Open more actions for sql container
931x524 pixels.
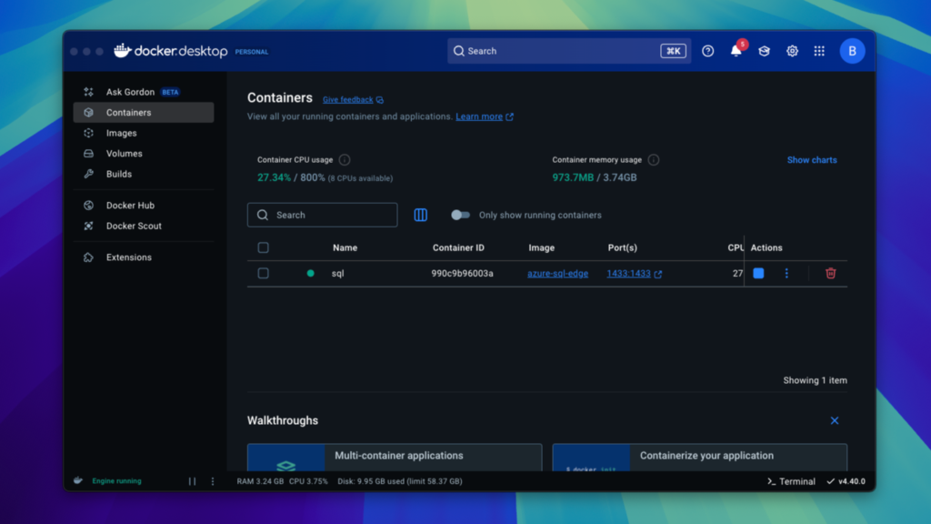[x=786, y=273]
